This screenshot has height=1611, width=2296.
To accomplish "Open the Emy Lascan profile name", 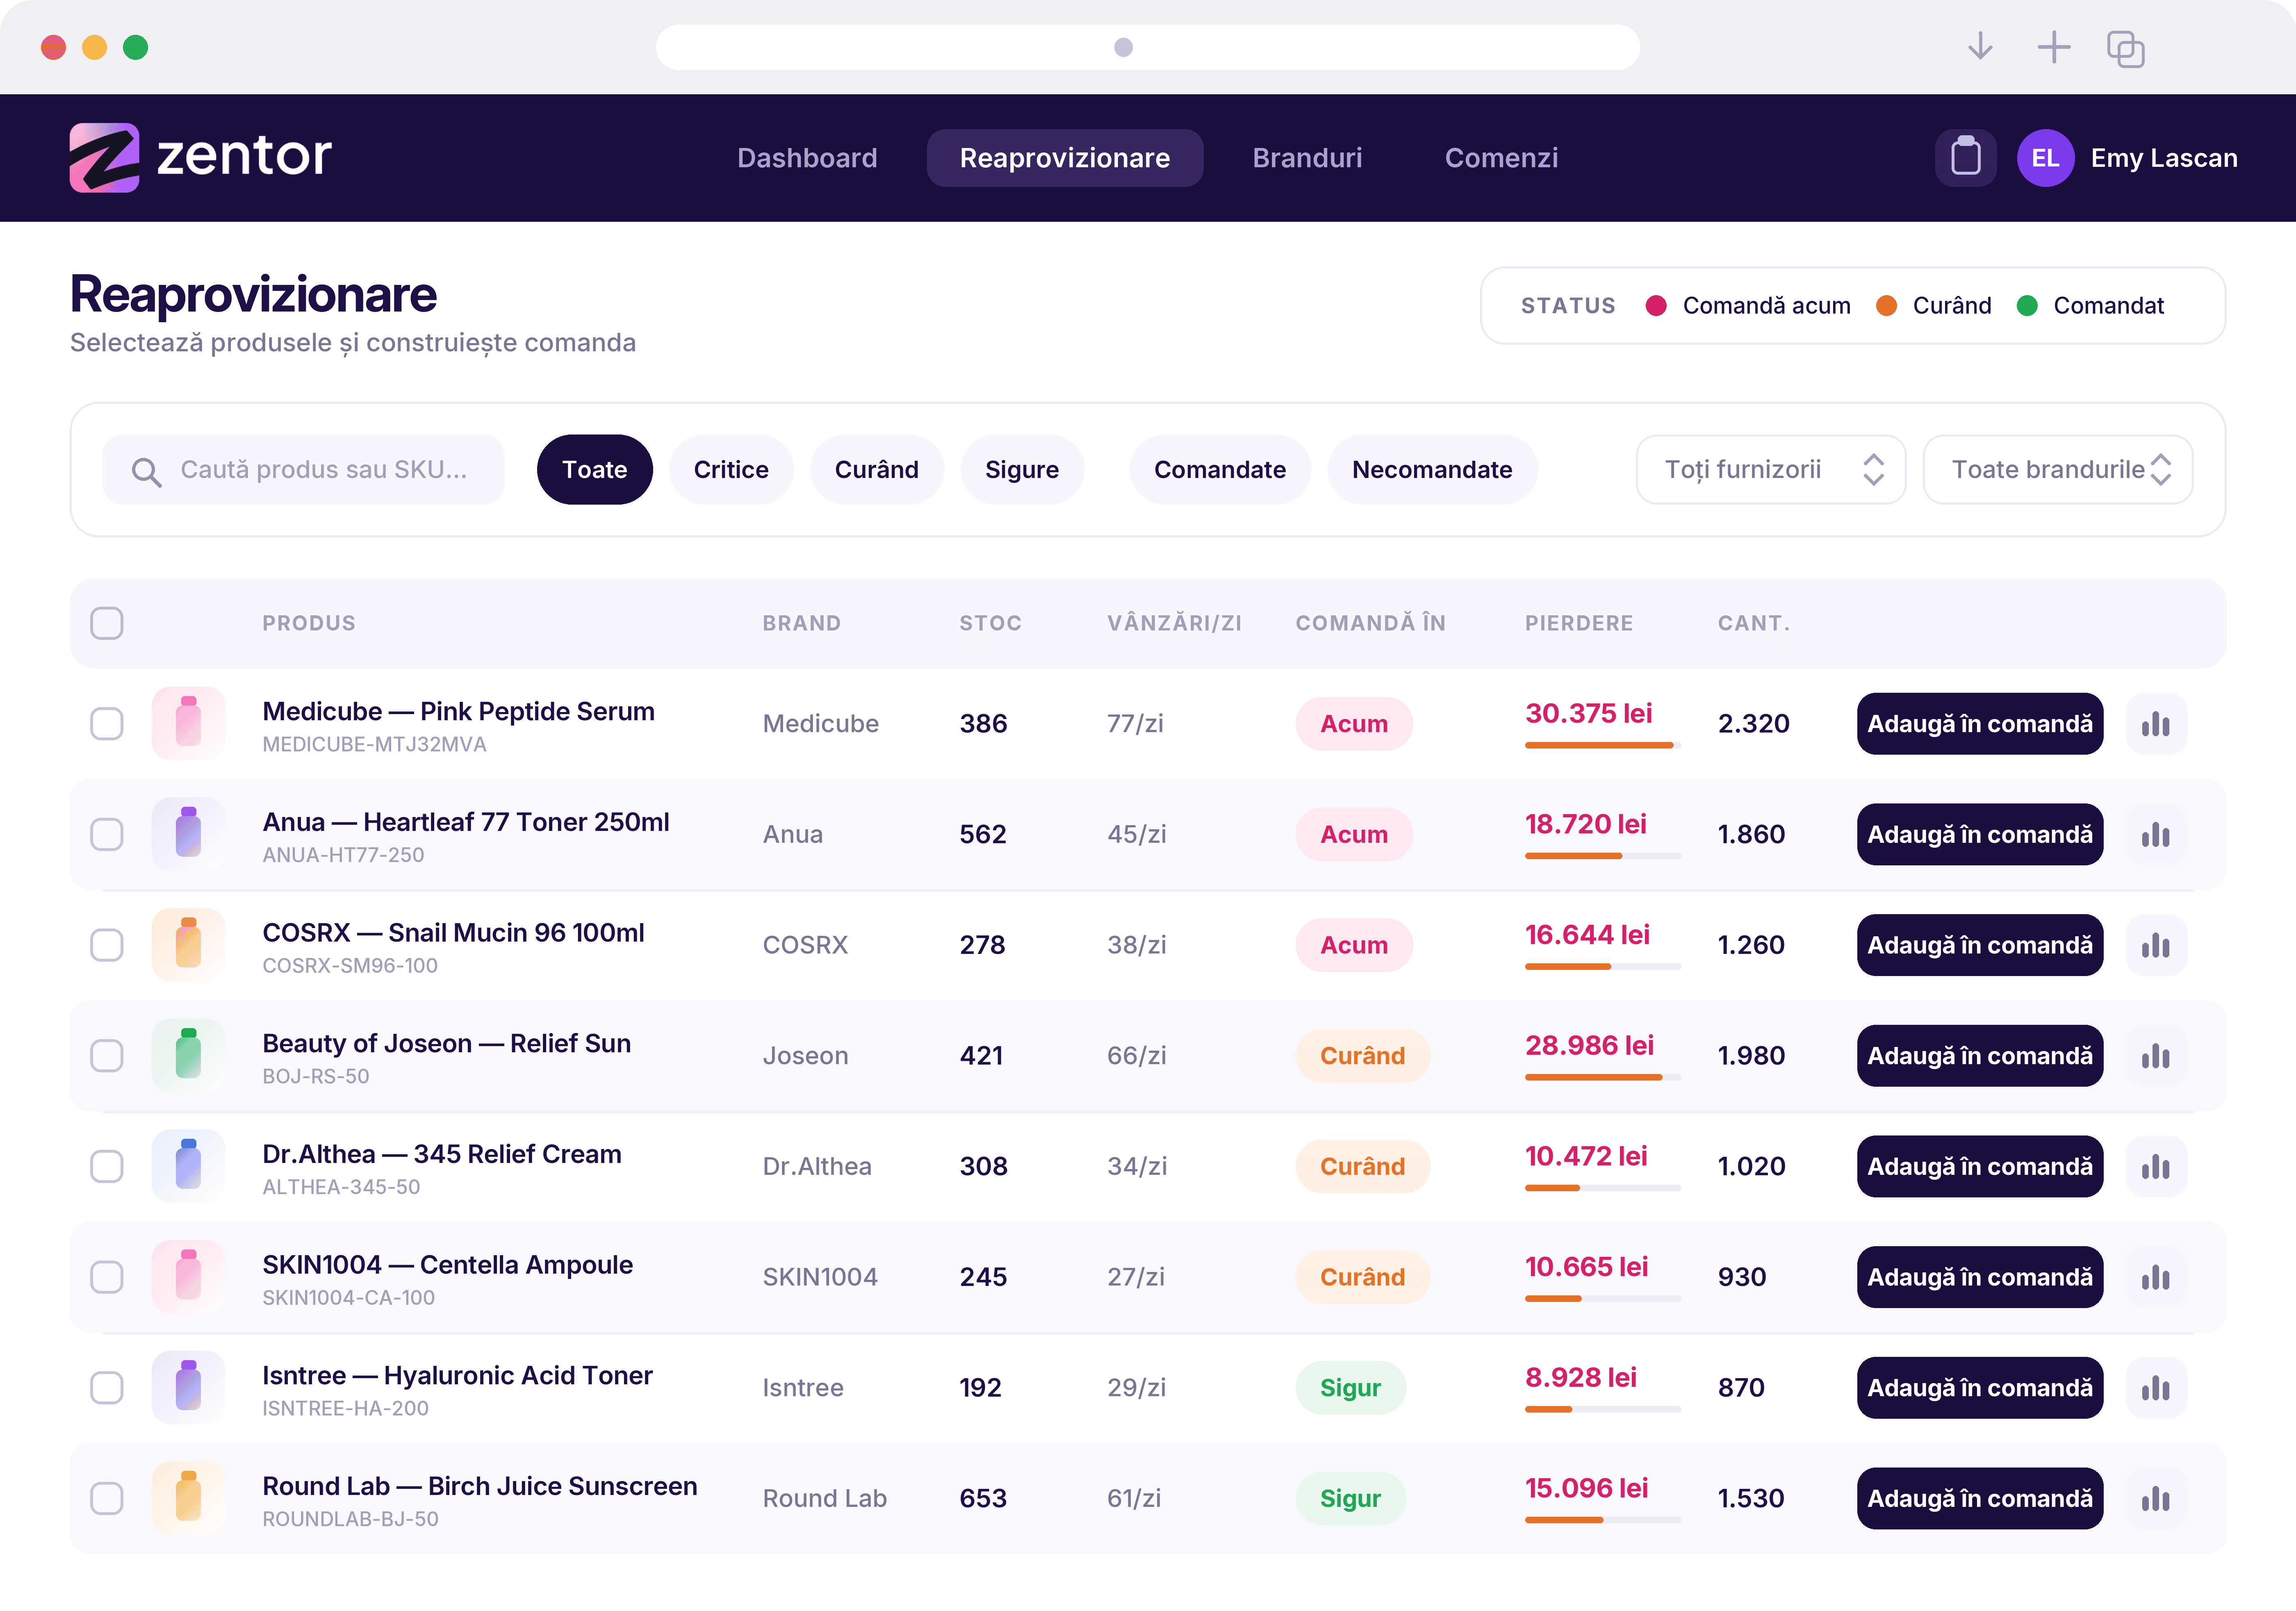I will [2164, 158].
